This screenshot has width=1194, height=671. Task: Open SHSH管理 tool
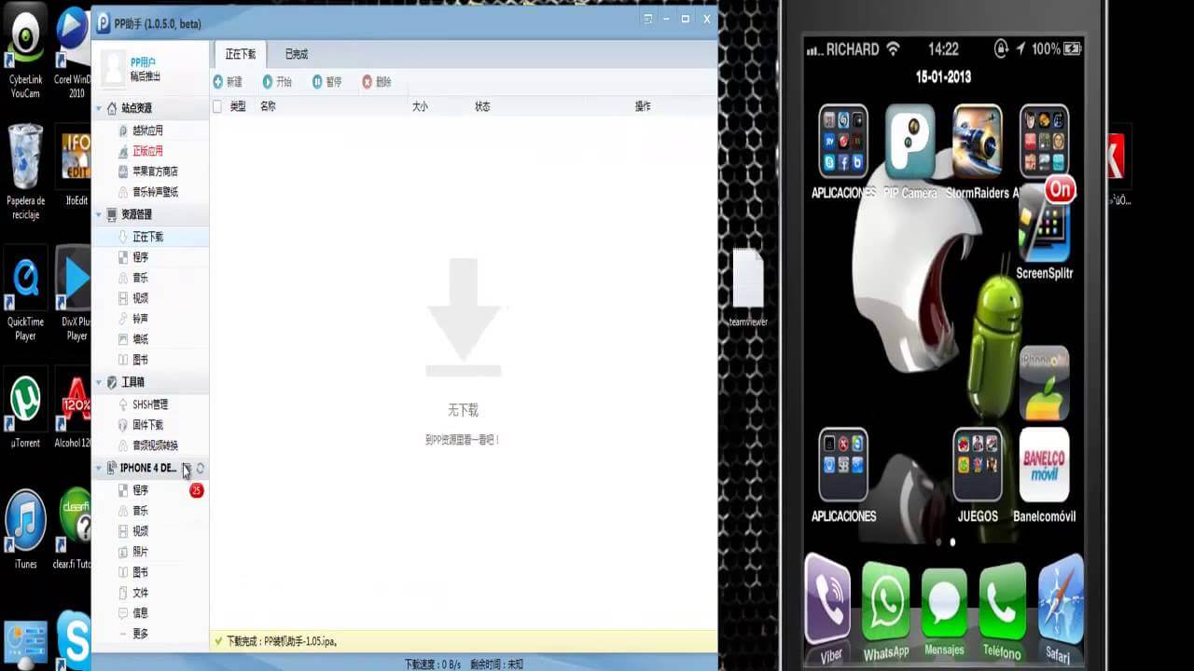pyautogui.click(x=149, y=404)
